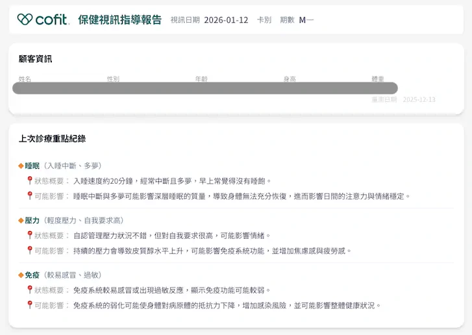Click the orange diamond beside 壓力
This screenshot has height=335, width=472.
(21, 221)
